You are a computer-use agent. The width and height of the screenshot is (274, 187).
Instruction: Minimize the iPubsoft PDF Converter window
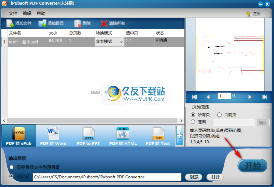click(x=260, y=4)
